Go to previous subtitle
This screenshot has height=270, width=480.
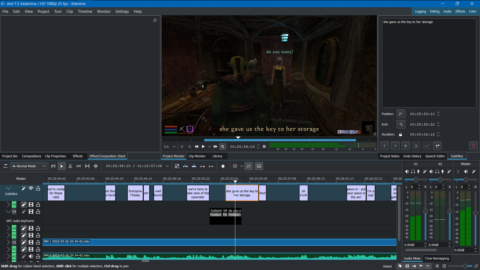click(385, 146)
